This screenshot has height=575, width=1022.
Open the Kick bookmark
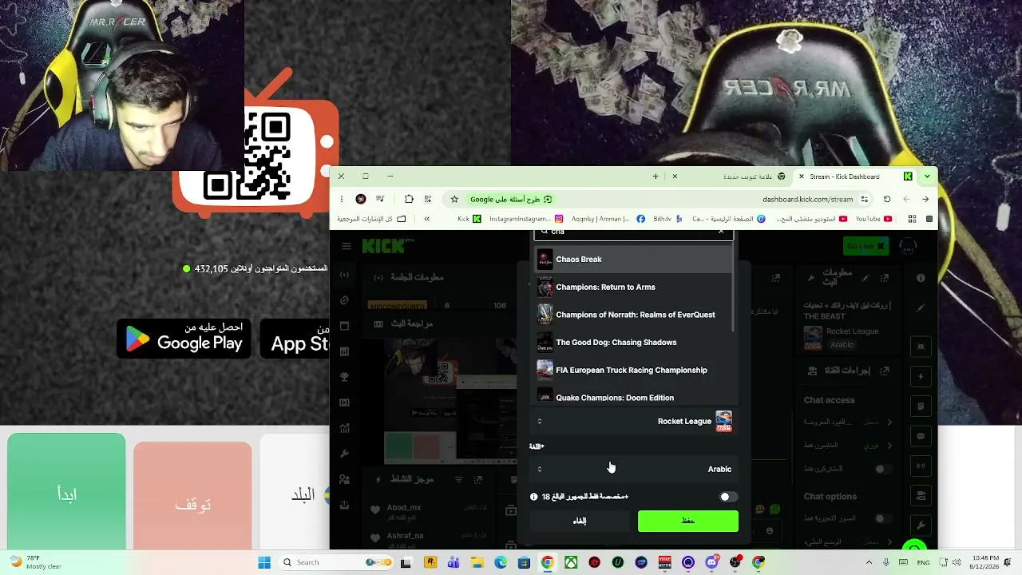469,219
